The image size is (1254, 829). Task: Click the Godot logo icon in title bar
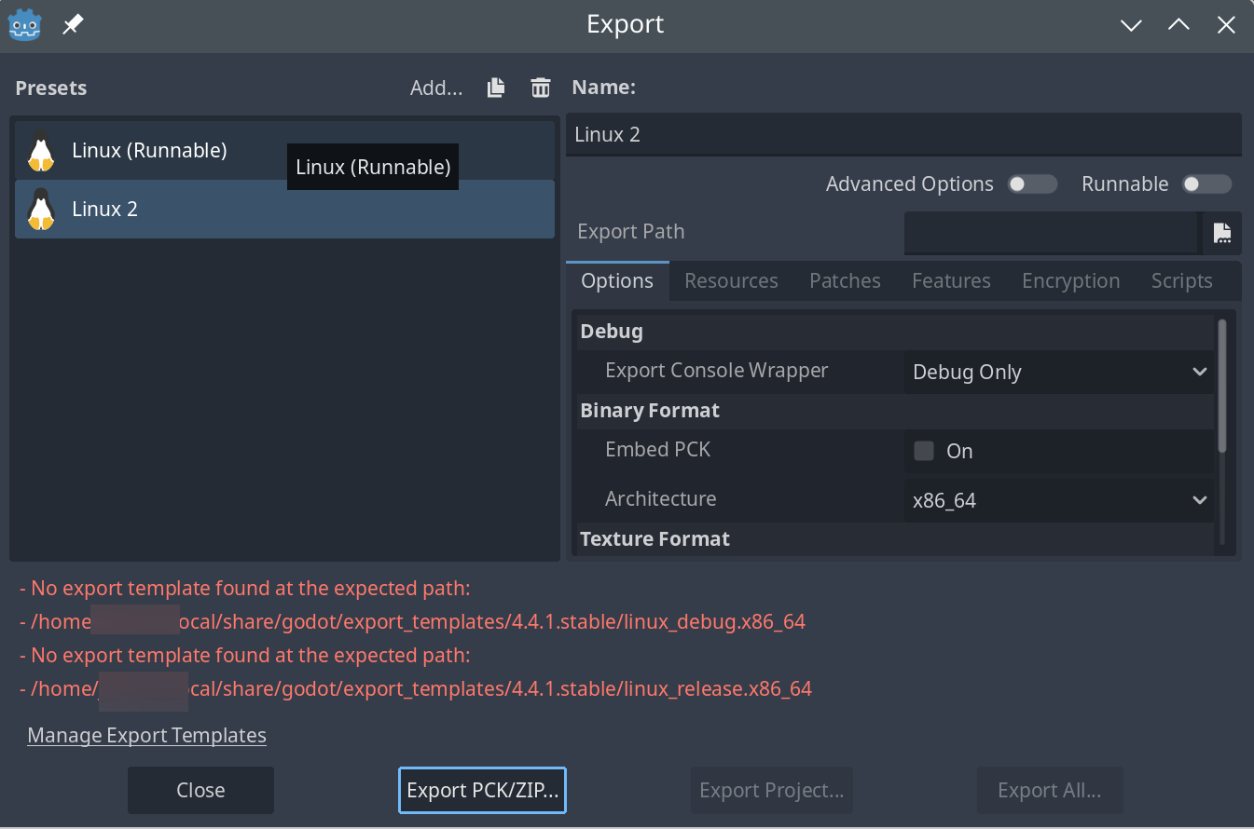click(x=23, y=25)
